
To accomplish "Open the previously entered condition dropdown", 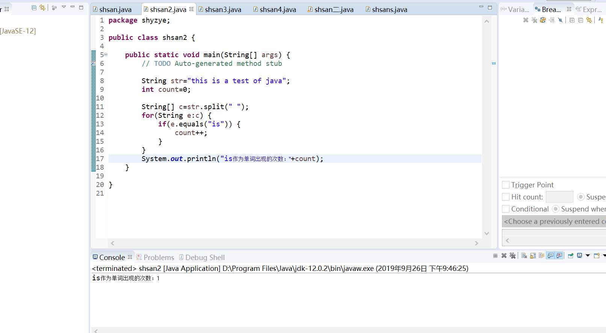I will (554, 221).
